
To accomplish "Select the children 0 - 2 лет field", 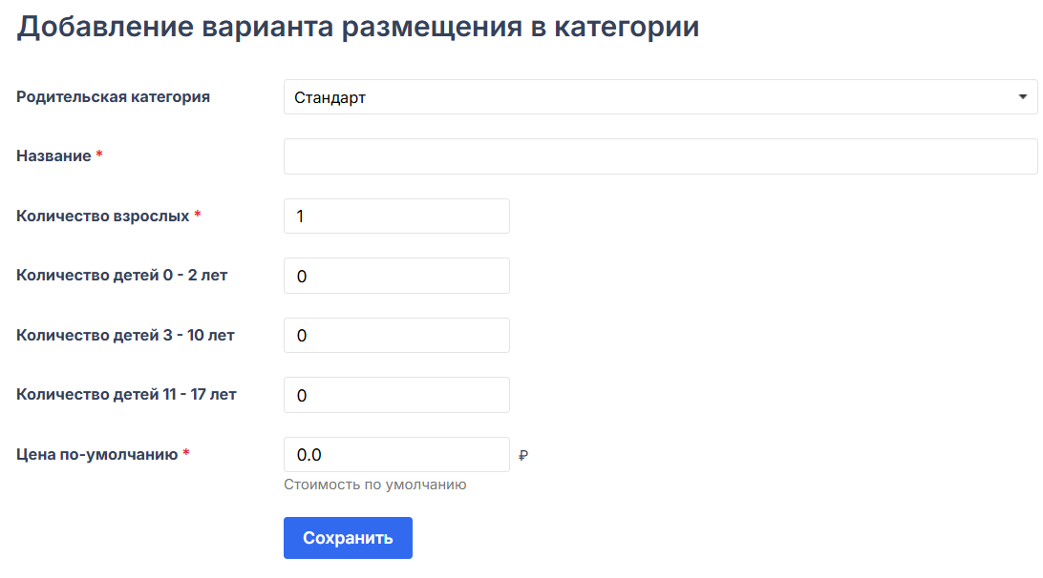I will tap(396, 276).
